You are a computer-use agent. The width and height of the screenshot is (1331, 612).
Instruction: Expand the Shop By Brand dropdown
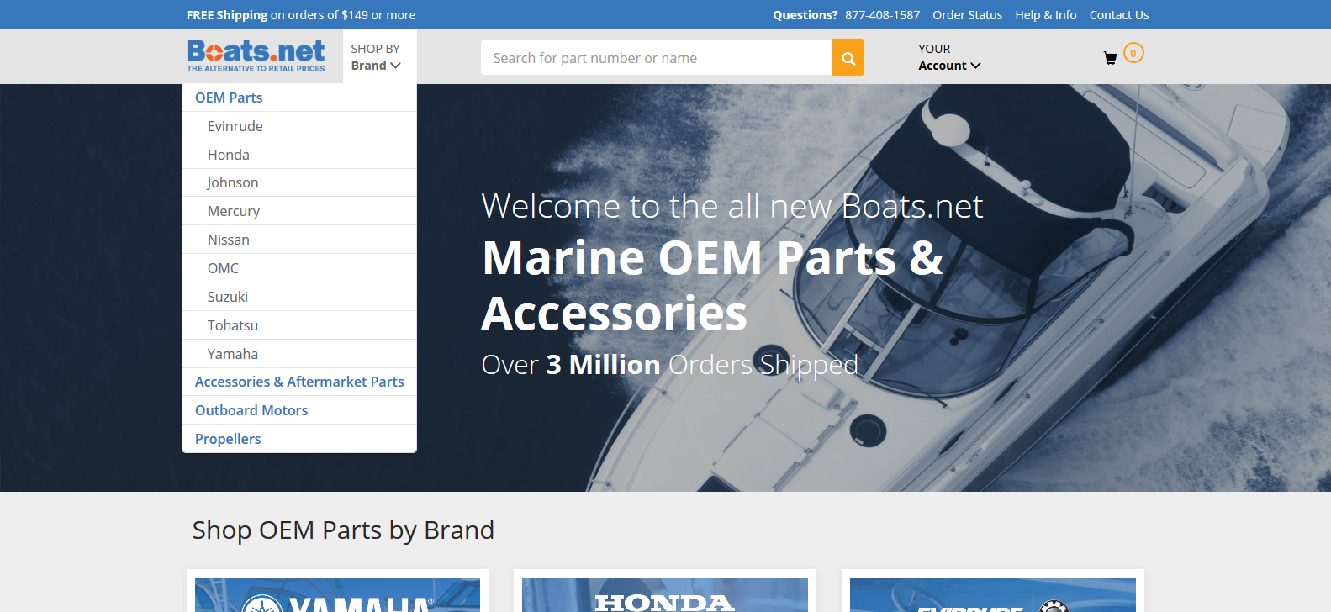pos(376,57)
